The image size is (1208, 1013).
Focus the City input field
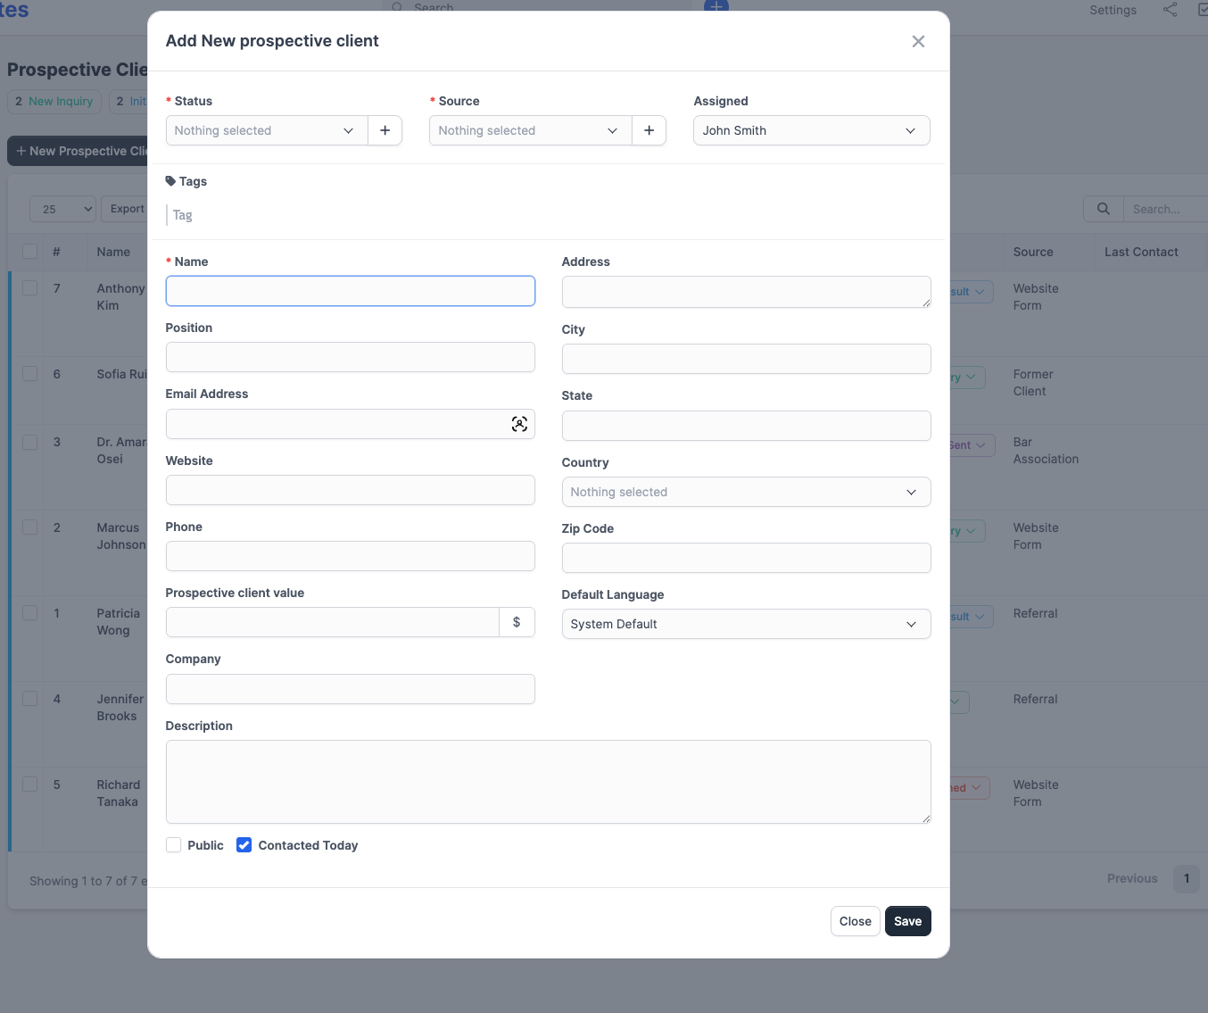pyautogui.click(x=747, y=359)
